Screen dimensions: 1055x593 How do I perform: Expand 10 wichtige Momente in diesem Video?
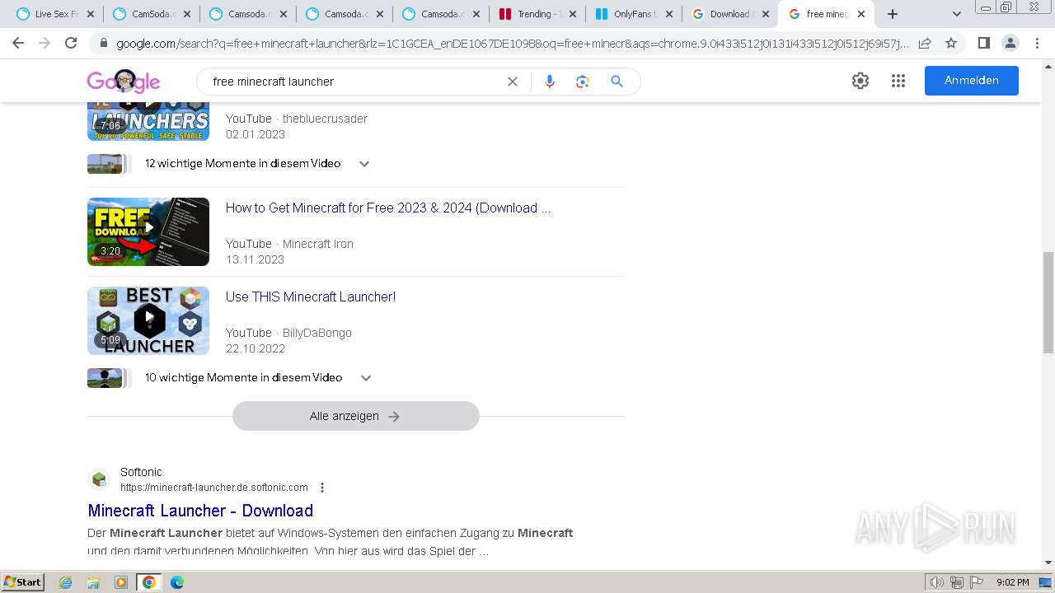366,378
